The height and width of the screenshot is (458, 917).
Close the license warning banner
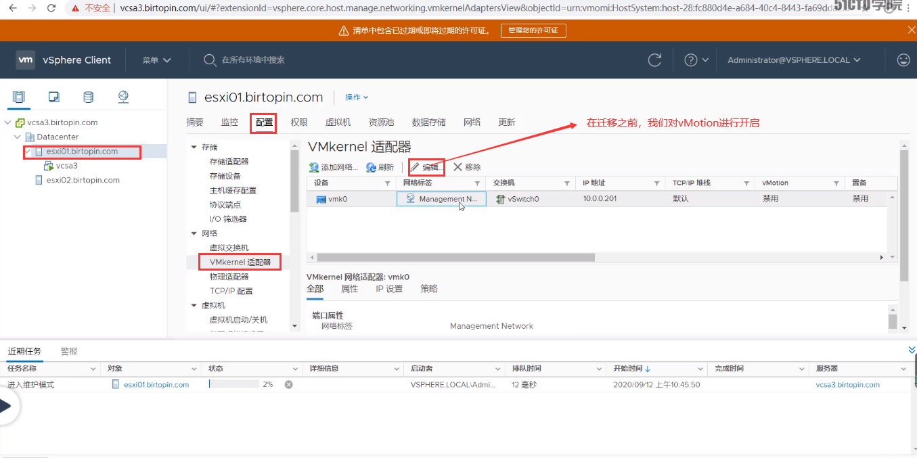click(911, 30)
